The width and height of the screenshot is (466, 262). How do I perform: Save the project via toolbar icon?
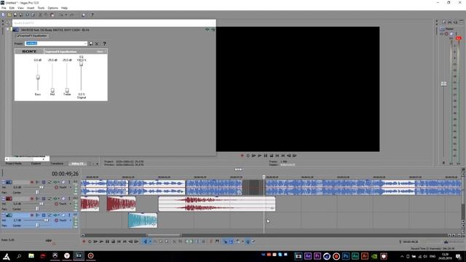[x=15, y=15]
